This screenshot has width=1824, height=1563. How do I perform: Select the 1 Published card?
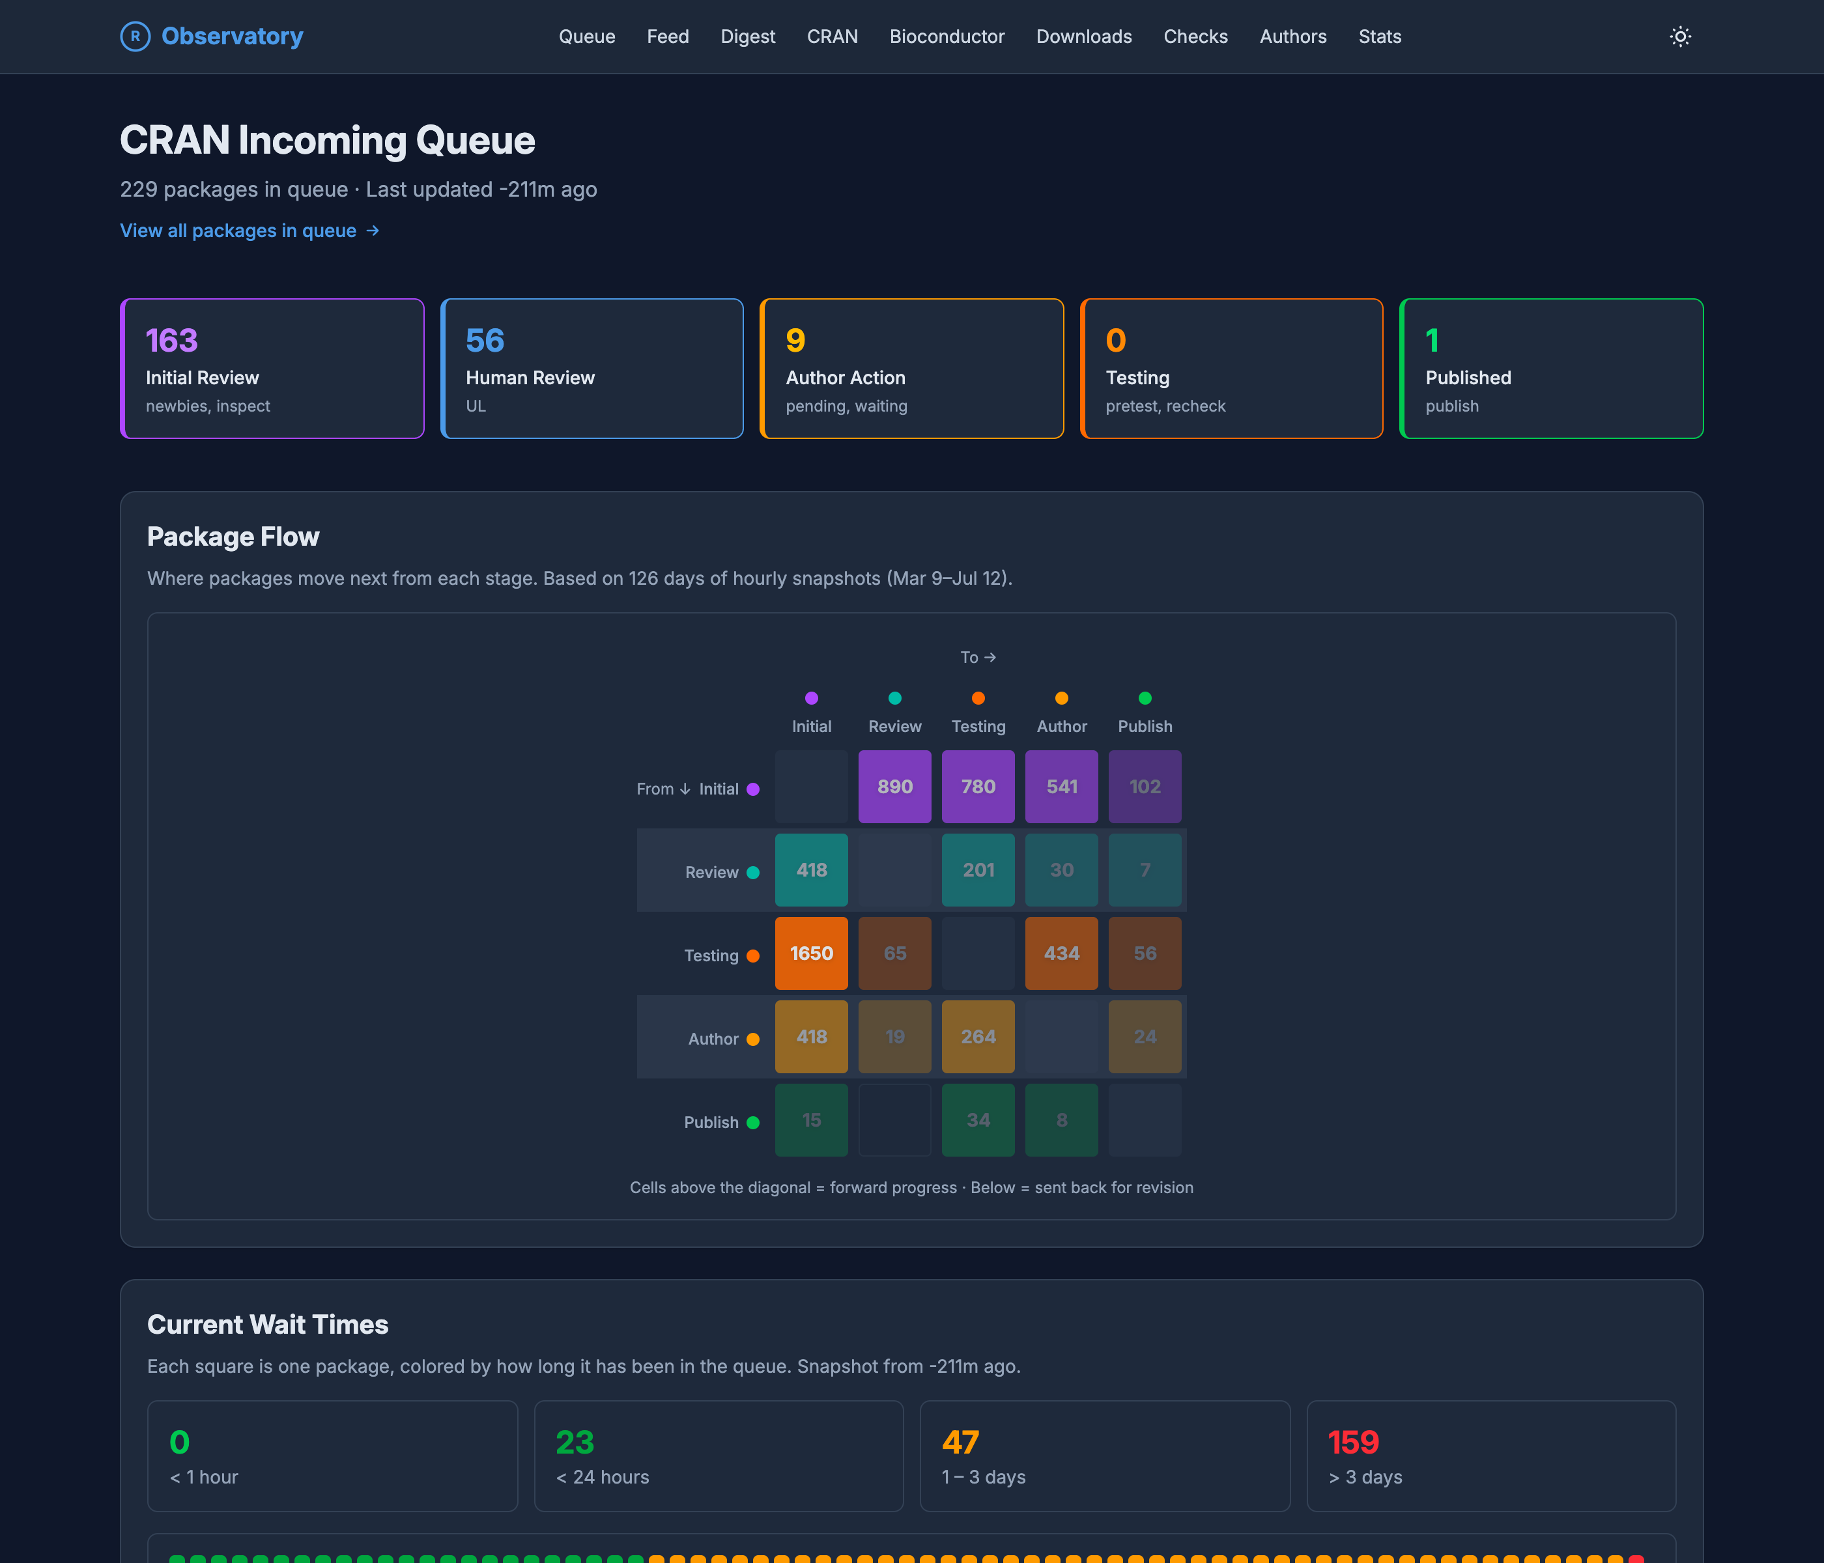pos(1551,368)
